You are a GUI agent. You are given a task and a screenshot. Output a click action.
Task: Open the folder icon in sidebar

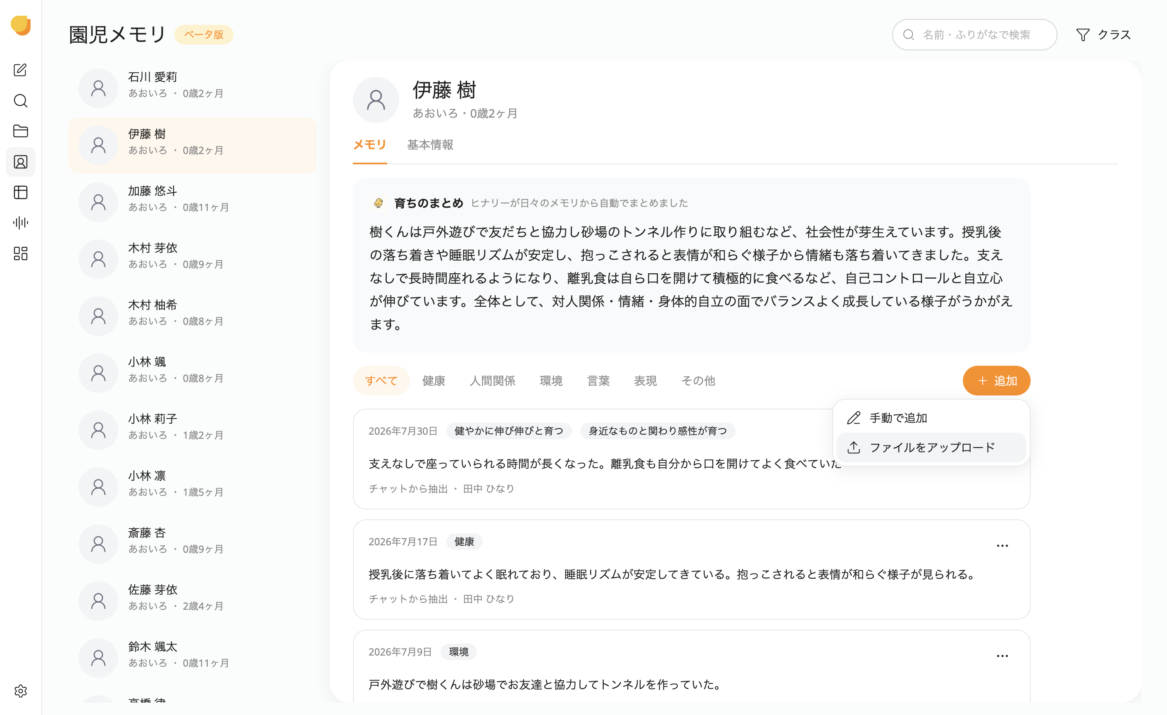[x=20, y=131]
